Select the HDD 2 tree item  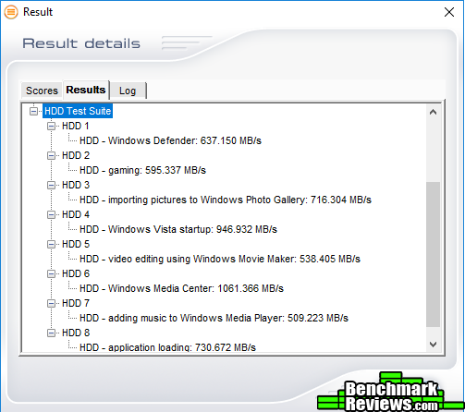(76, 155)
